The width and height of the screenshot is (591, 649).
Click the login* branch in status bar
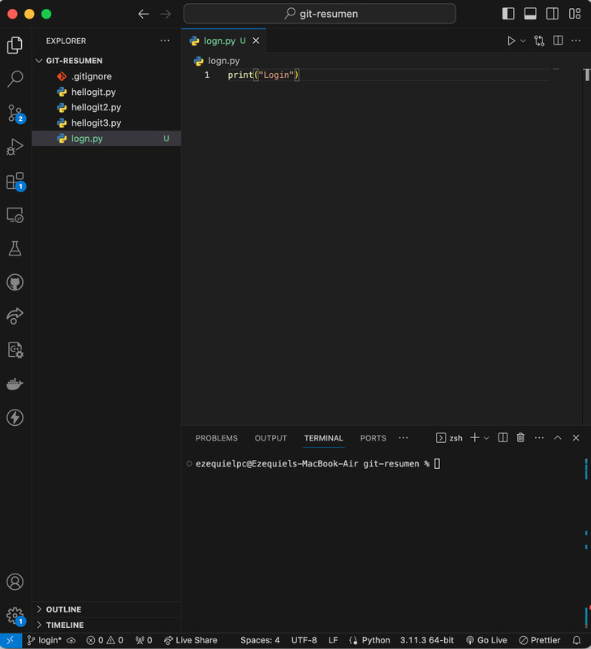pos(45,640)
